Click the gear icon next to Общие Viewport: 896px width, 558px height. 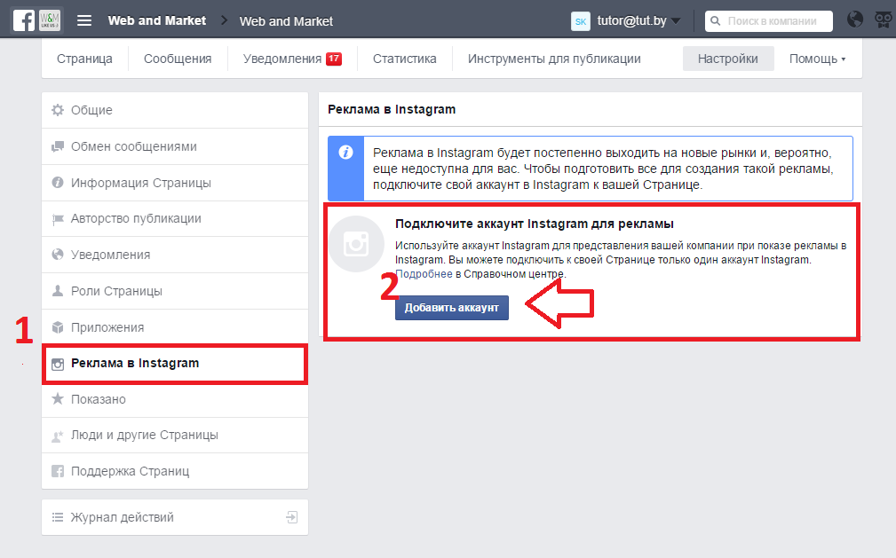coord(58,110)
